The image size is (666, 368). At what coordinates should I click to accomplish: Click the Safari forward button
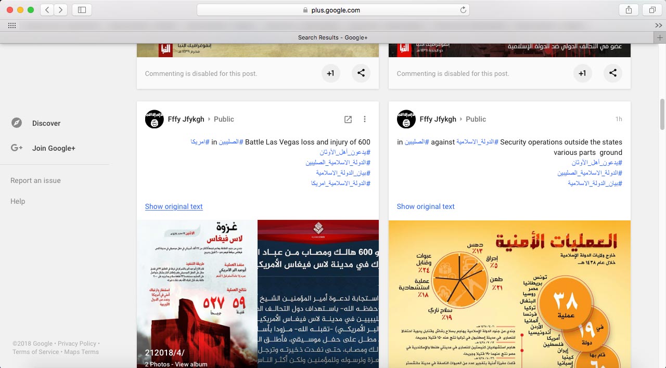point(61,10)
